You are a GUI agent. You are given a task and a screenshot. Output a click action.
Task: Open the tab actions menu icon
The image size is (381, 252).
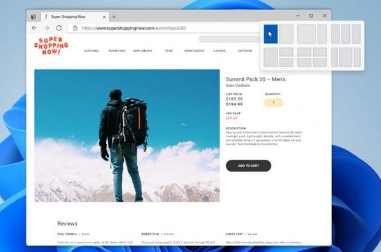pyautogui.click(x=34, y=17)
